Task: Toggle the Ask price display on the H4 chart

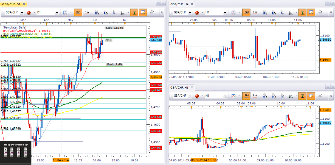Action: pos(255,12)
